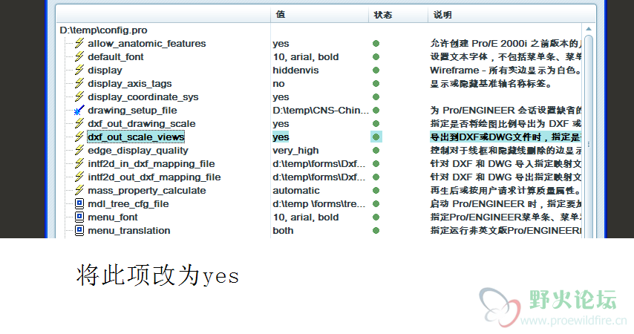Select the highlighted dxf_out_scale_views option

pyautogui.click(x=136, y=137)
